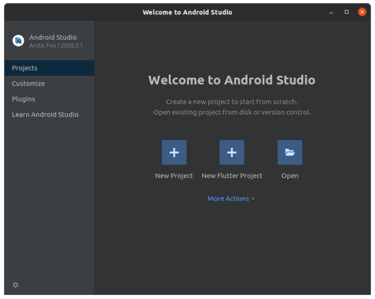Switch to the Customize section
This screenshot has height=299, width=375.
[29, 83]
